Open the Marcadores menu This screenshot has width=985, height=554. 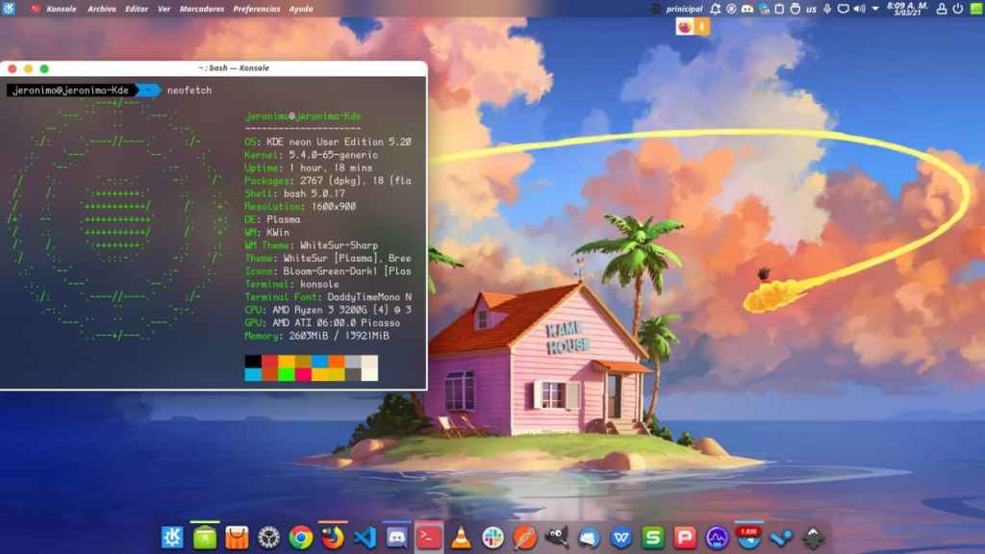click(202, 9)
